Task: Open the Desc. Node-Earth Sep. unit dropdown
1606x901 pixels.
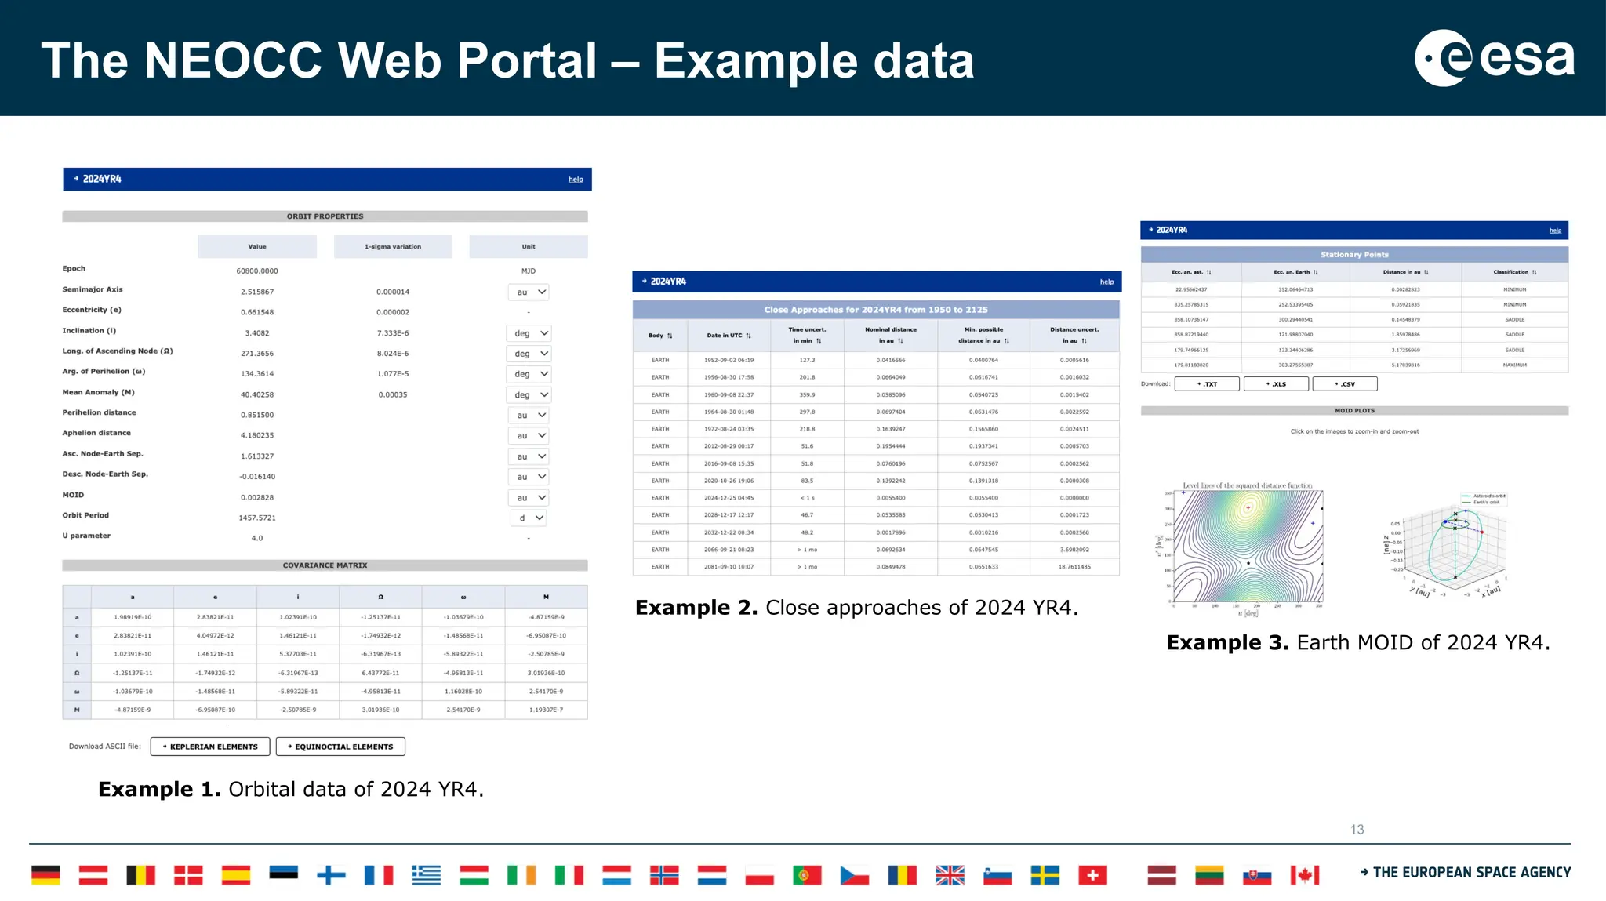Action: pos(529,477)
